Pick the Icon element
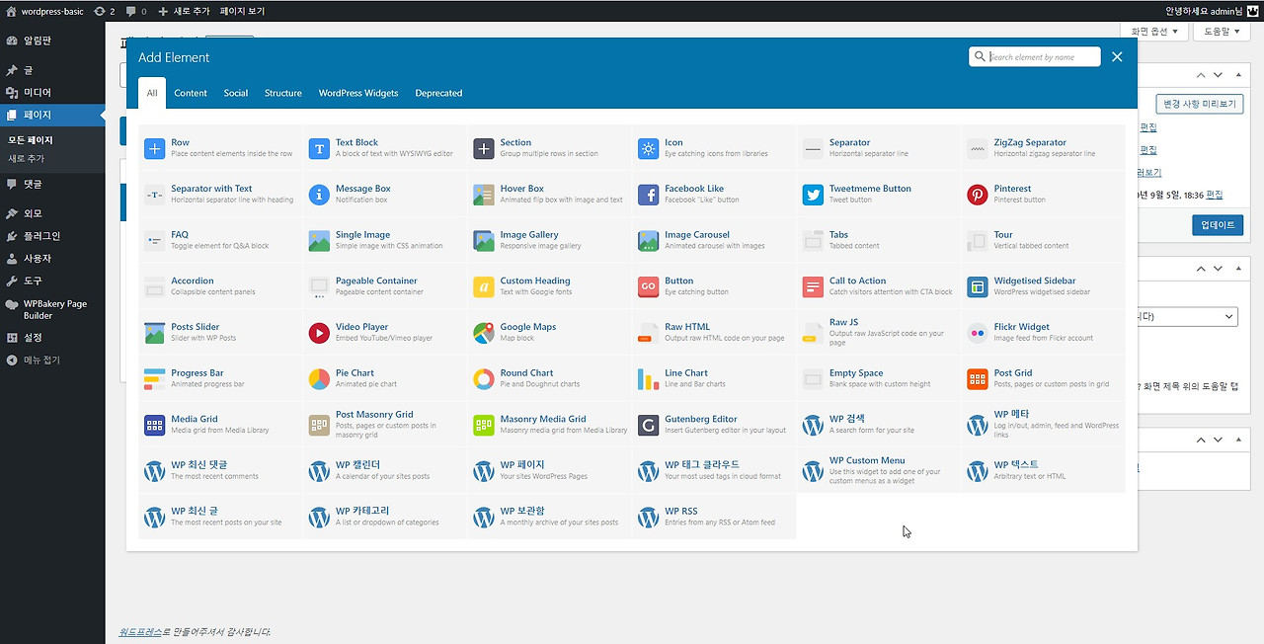1264x644 pixels. coord(714,148)
